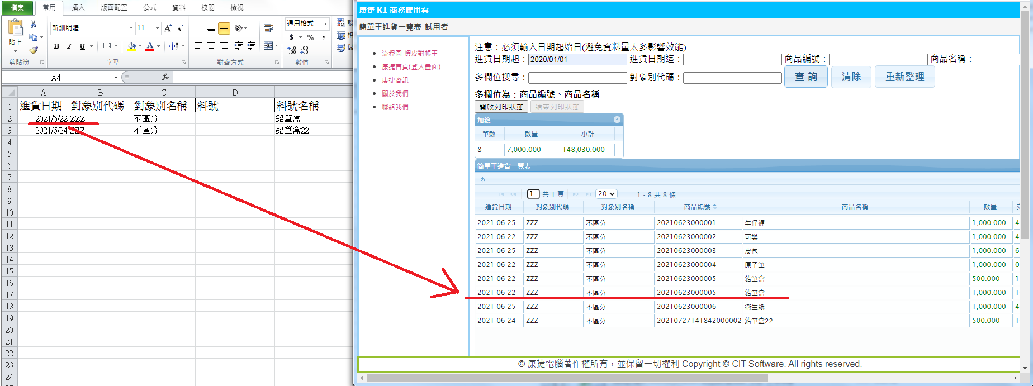
Task: Switch to the 插入 ribbon tab
Action: pyautogui.click(x=78, y=8)
